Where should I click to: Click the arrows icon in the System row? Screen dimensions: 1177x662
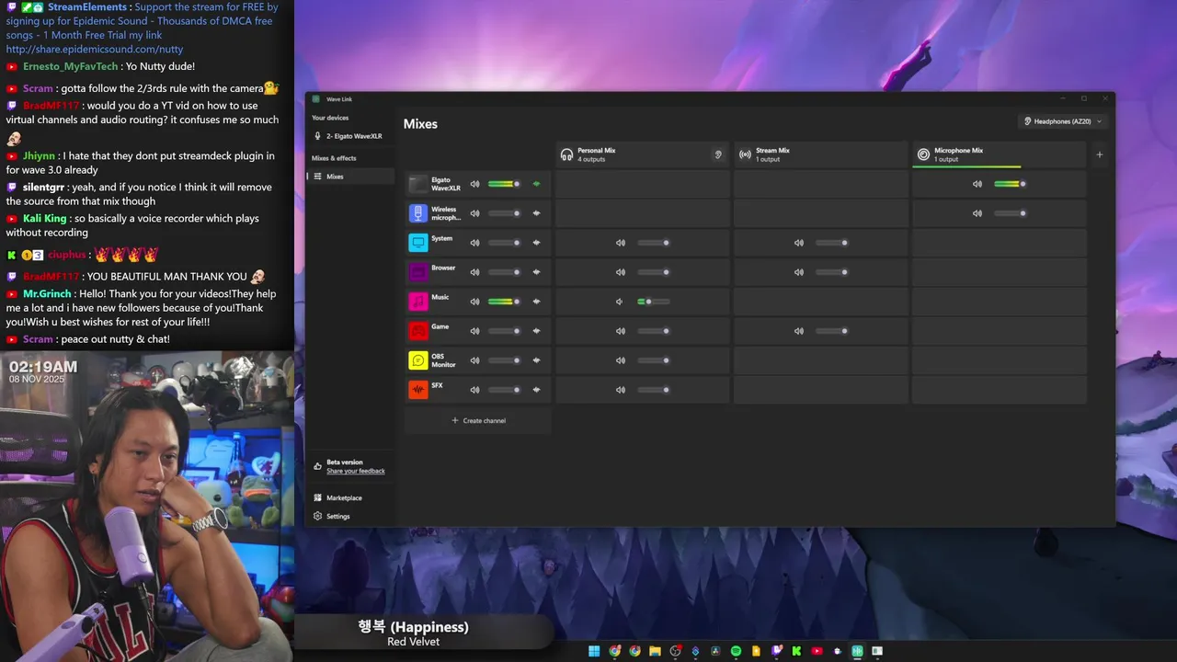click(536, 243)
